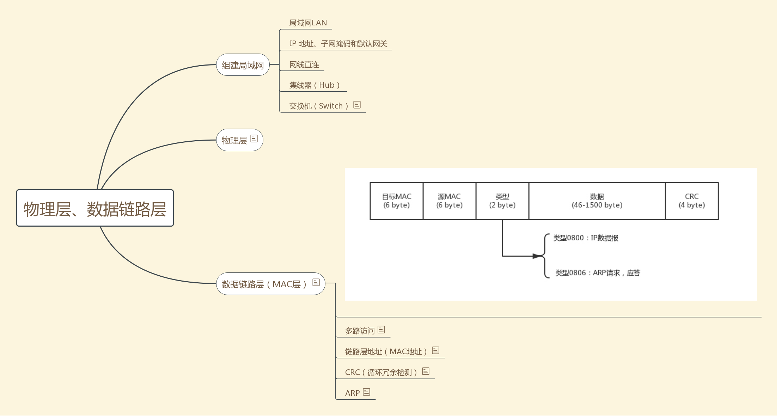
Task: Select the 链路层地址（MAC地址）subtopic
Action: coord(386,352)
